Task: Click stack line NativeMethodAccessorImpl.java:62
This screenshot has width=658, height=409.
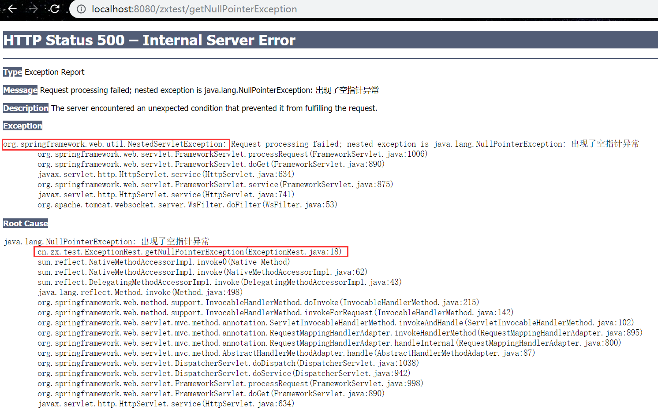Action: [202, 272]
